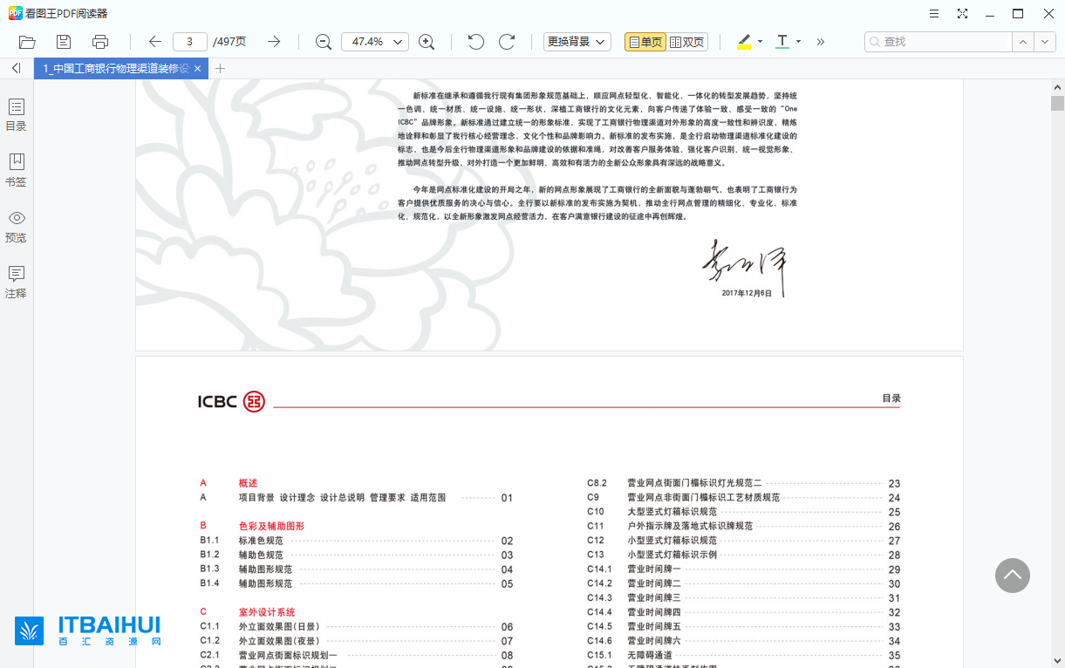1065x668 pixels.
Task: Show more toolbar tools chevron
Action: (x=821, y=42)
